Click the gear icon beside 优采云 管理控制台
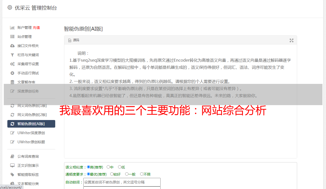 coord(10,8)
